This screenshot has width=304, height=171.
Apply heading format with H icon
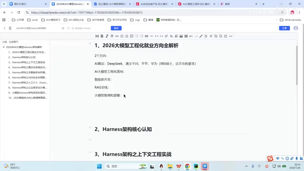point(97,36)
